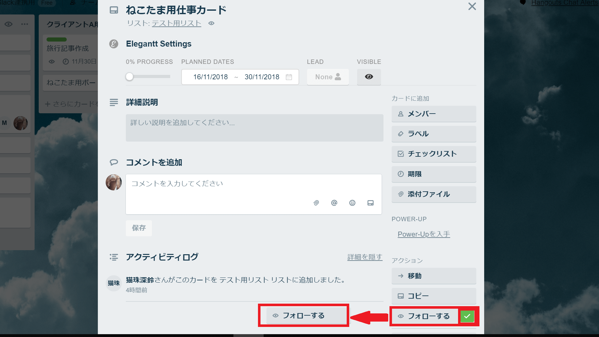Select the コピー action
The image size is (599, 337).
pos(434,296)
